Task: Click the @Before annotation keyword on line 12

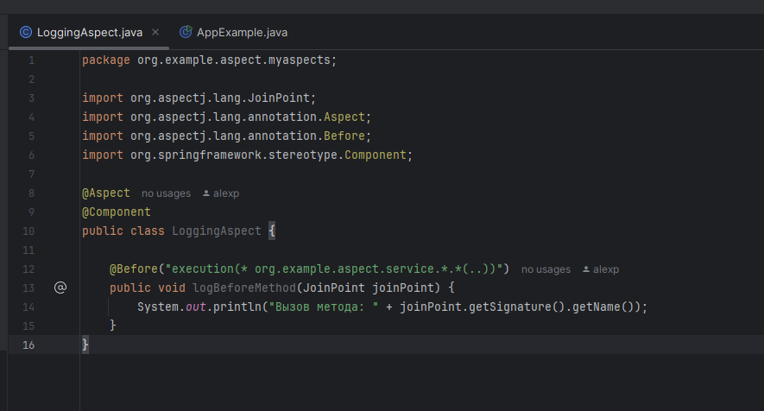Action: (134, 269)
